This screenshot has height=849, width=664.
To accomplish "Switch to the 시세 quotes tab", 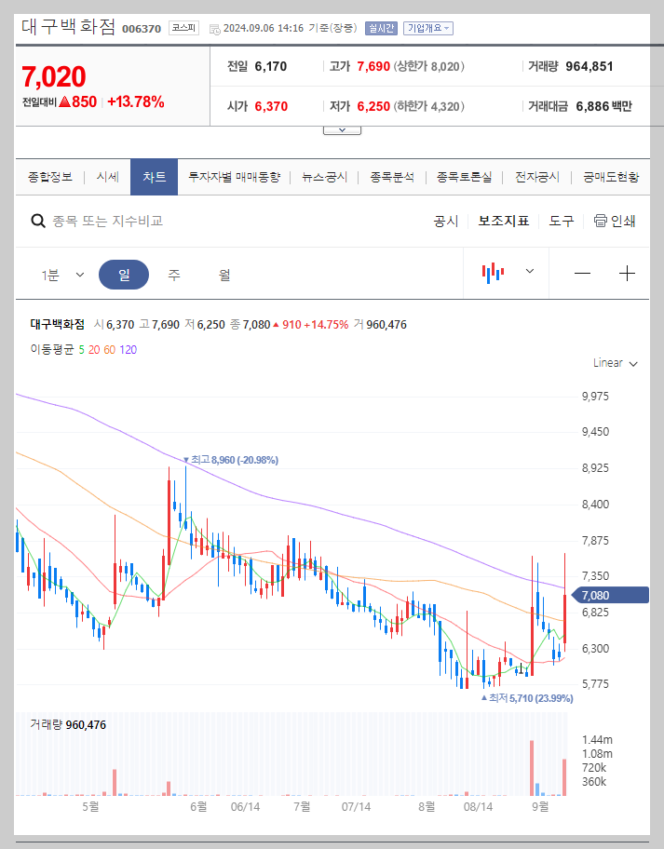I will click(106, 175).
